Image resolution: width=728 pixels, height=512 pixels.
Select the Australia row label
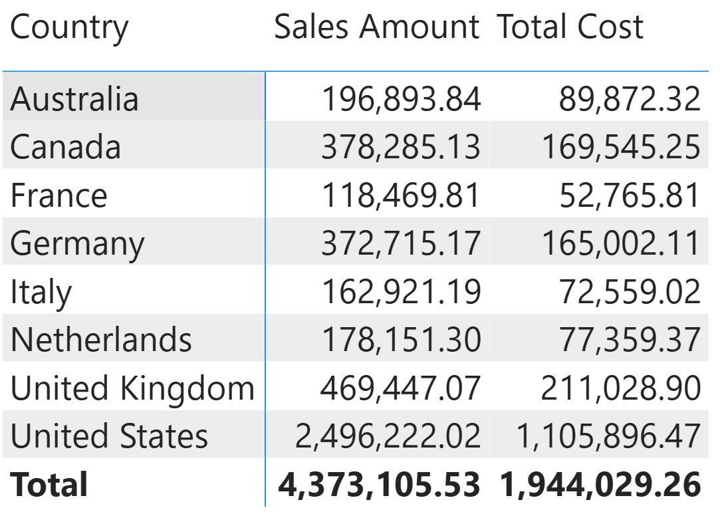point(74,99)
